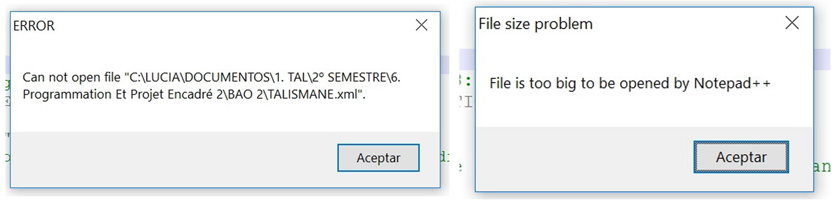Click the TALISMANE.xml path text
This screenshot has width=840, height=206.
313,94
